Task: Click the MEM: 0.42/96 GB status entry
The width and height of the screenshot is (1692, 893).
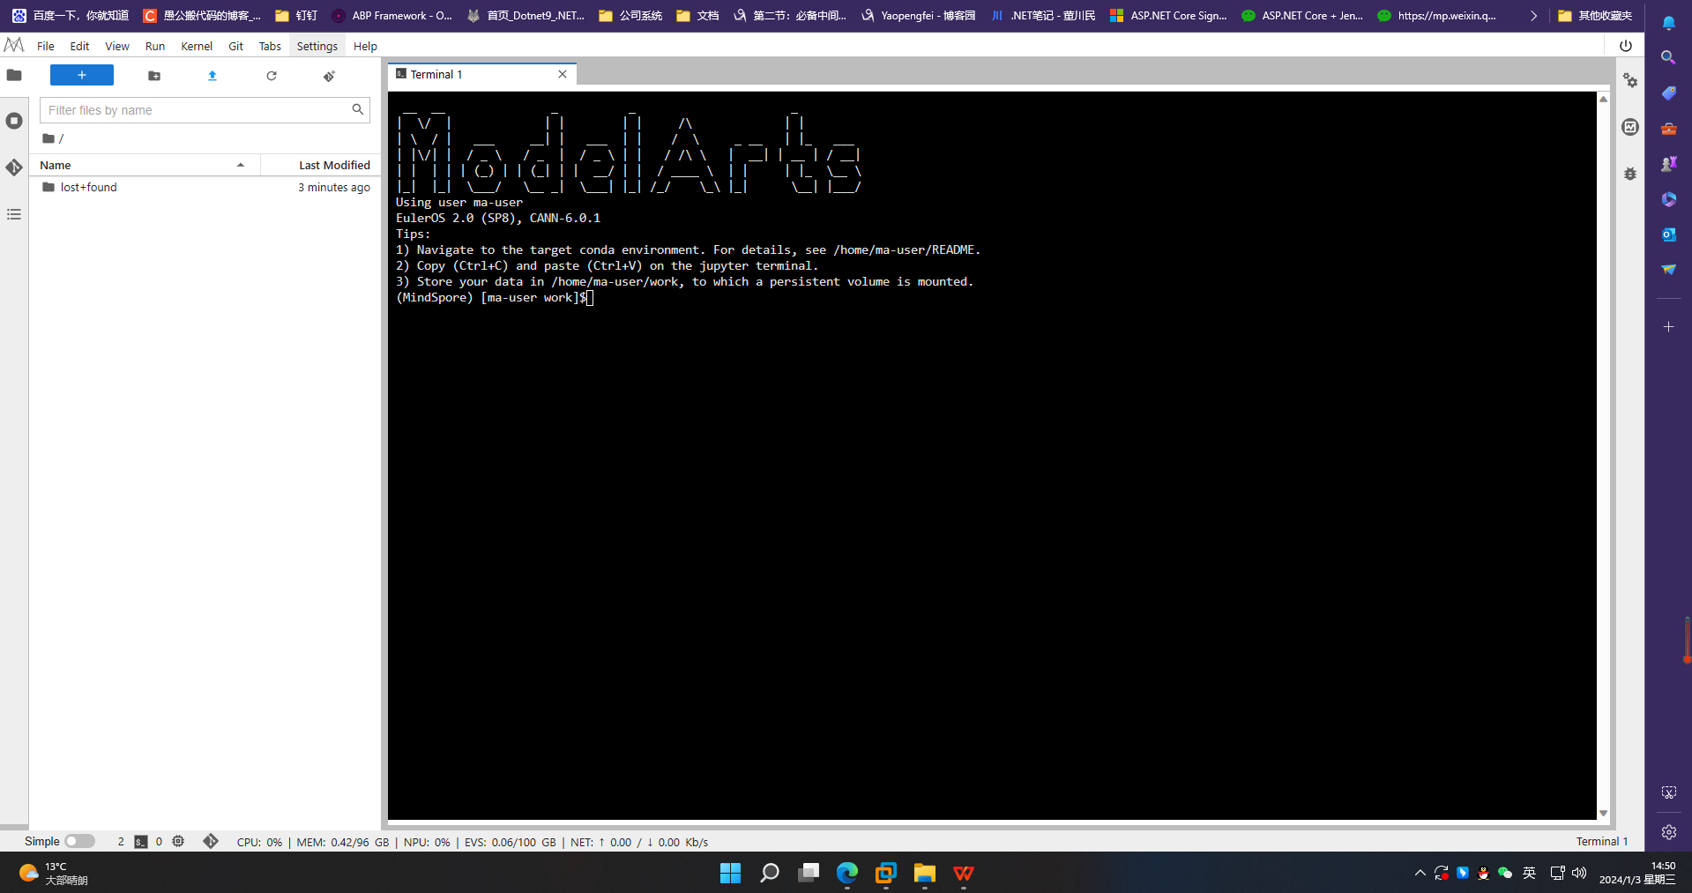Action: click(343, 842)
